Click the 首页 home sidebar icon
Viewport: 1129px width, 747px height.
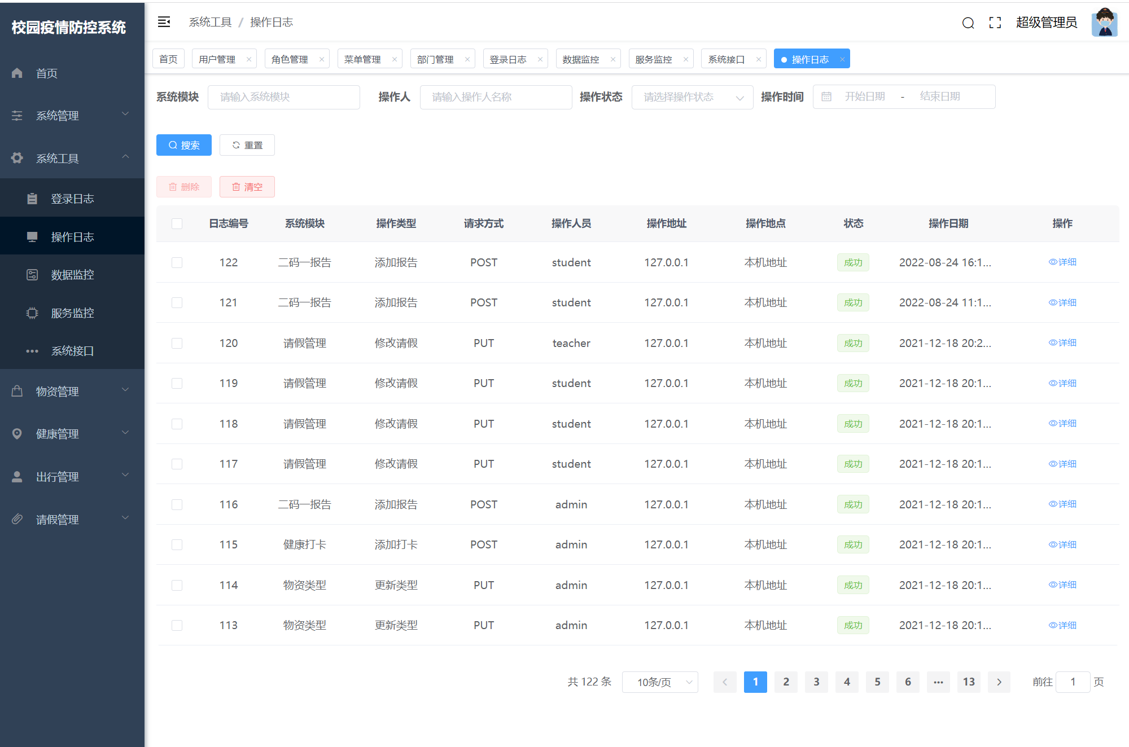tap(17, 73)
